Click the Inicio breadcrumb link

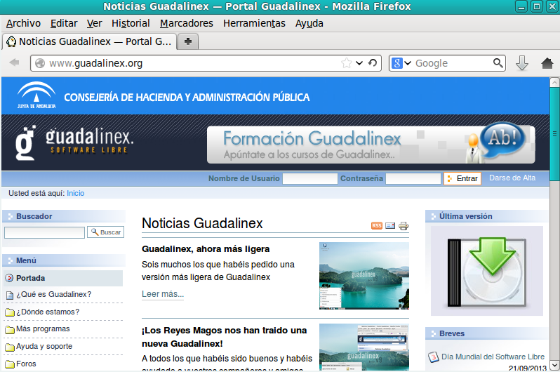(x=75, y=193)
